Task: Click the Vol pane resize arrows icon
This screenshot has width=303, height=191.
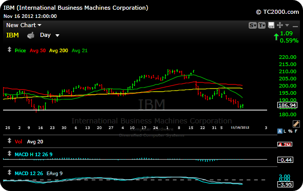Action: [9, 141]
